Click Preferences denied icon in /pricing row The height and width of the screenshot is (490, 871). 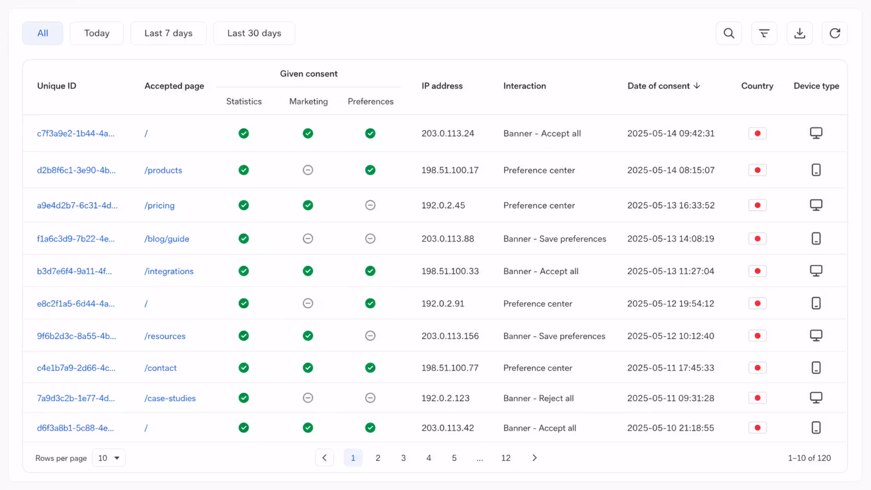[370, 205]
